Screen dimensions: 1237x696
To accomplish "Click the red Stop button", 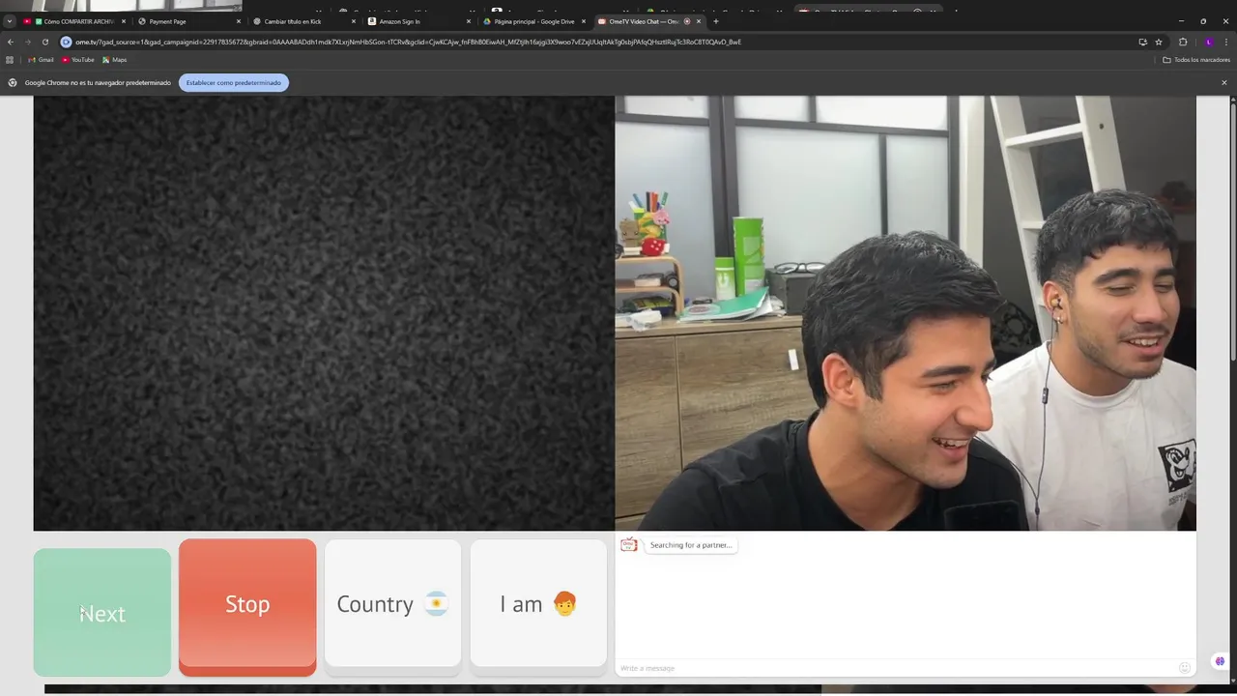I will [x=247, y=606].
